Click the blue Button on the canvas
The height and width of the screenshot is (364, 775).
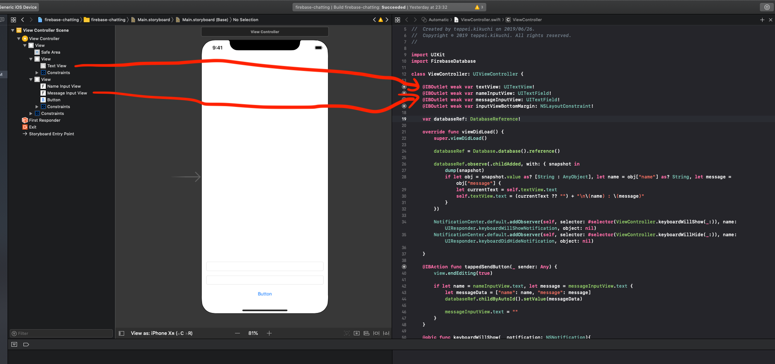[x=265, y=294]
